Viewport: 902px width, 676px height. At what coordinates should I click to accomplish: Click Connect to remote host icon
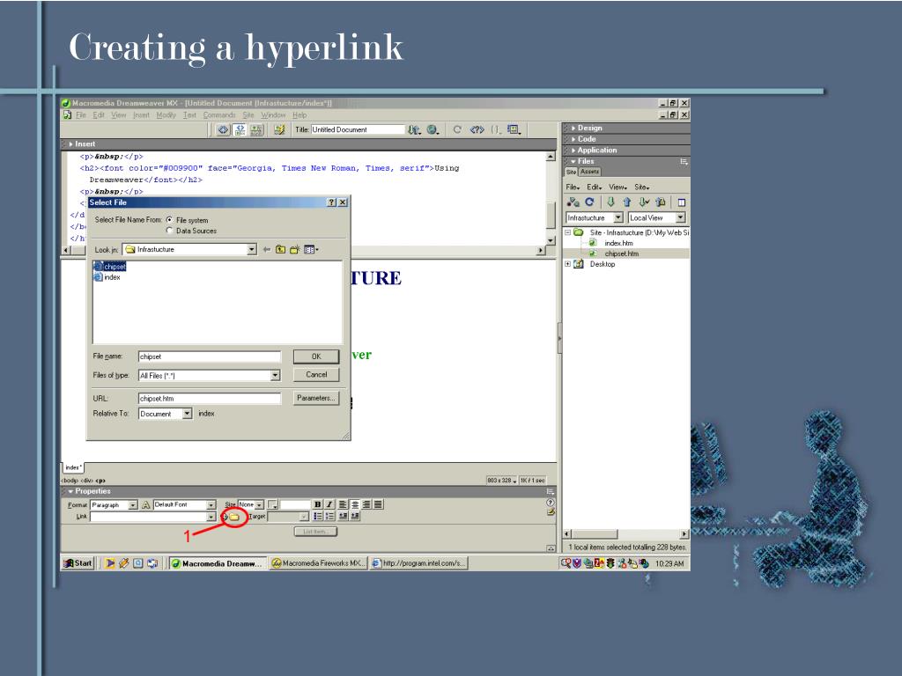point(573,202)
